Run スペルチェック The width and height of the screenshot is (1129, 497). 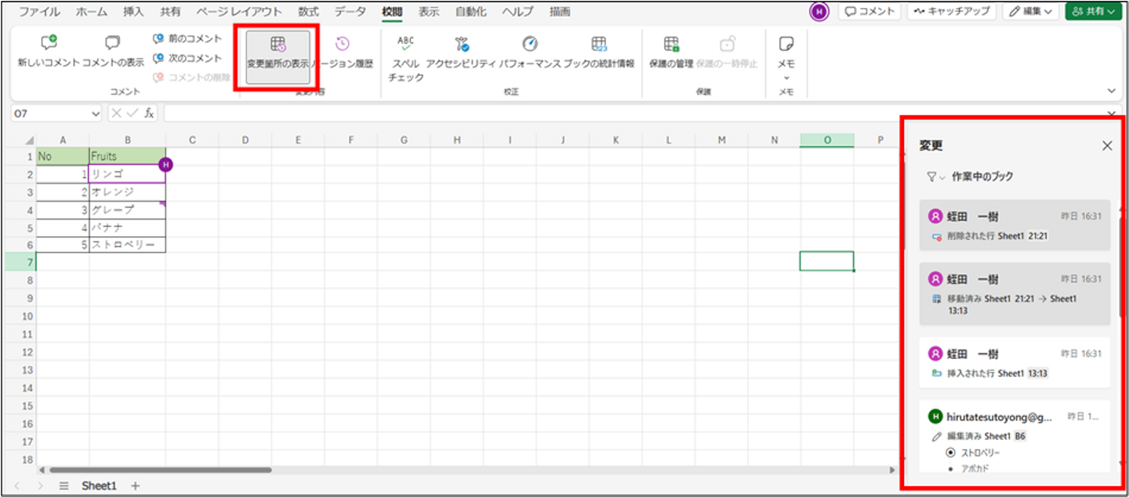click(405, 58)
